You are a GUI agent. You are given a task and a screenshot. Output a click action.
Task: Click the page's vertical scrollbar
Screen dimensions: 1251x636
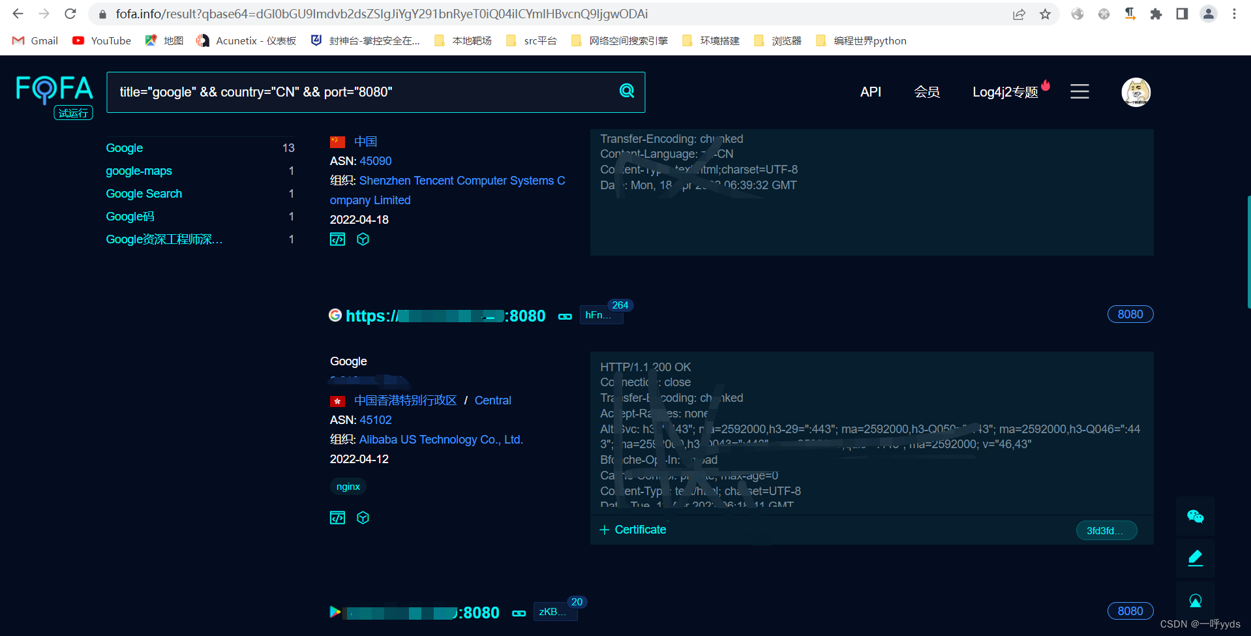[x=1248, y=251]
